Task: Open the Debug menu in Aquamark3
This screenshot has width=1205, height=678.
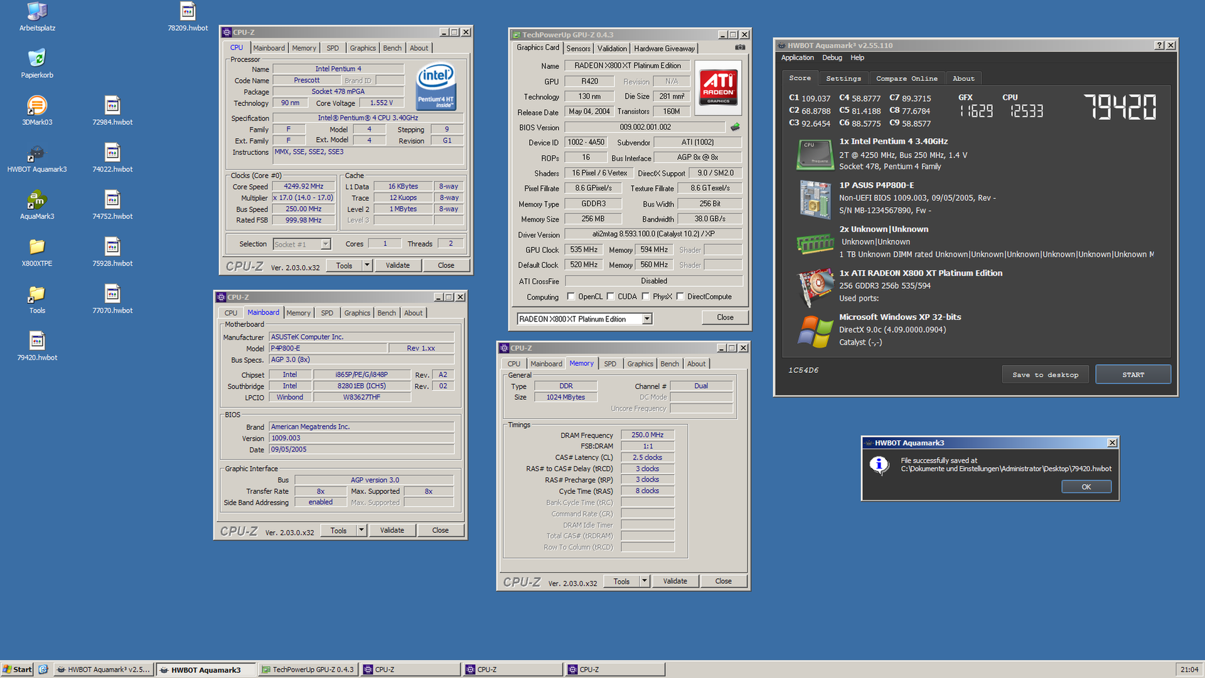Action: tap(832, 58)
